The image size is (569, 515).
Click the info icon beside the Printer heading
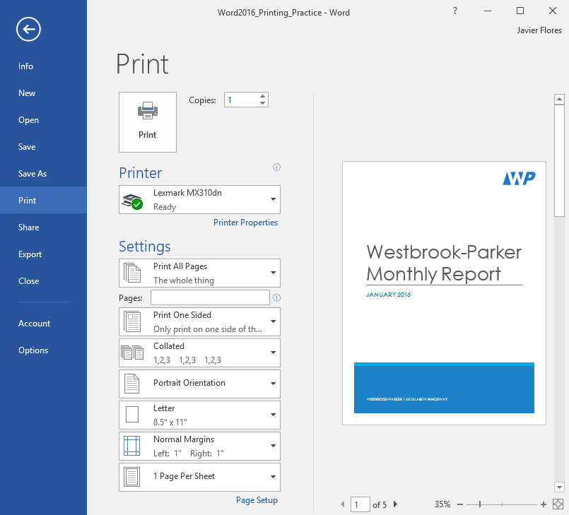[x=276, y=167]
